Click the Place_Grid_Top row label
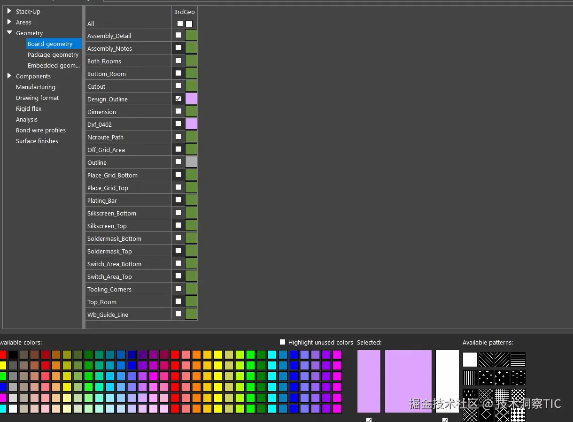Viewport: 573px width, 422px height. [108, 188]
